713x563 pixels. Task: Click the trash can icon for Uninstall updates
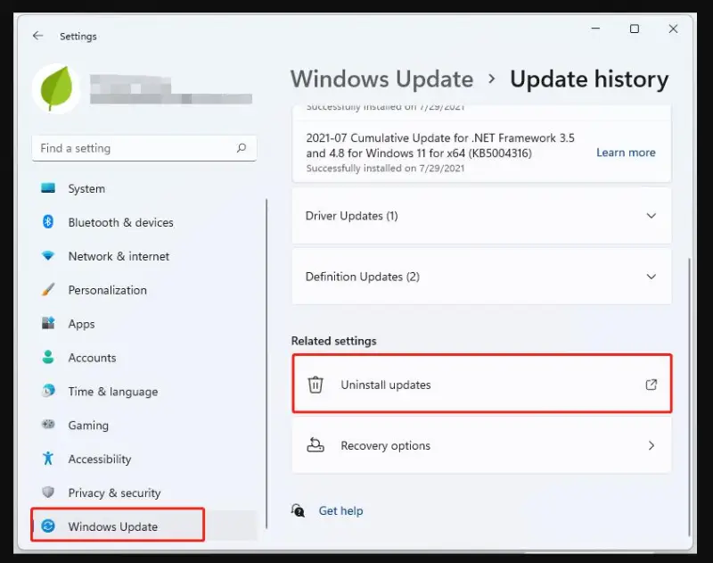[x=316, y=385]
